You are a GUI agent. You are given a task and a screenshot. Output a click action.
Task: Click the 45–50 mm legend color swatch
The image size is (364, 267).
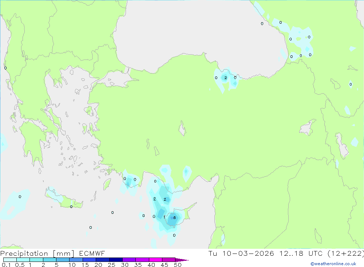pos(169,260)
